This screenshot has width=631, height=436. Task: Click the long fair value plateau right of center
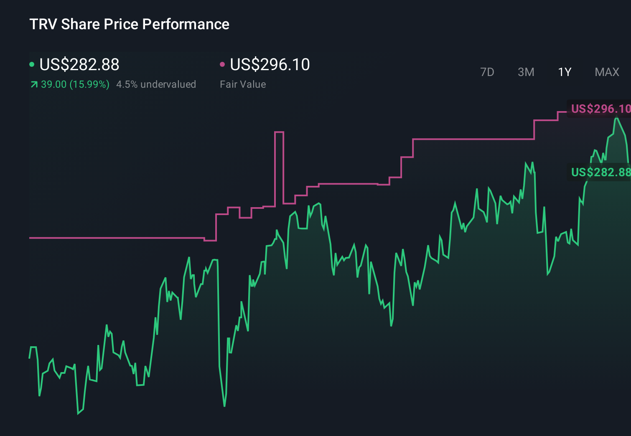coord(472,139)
